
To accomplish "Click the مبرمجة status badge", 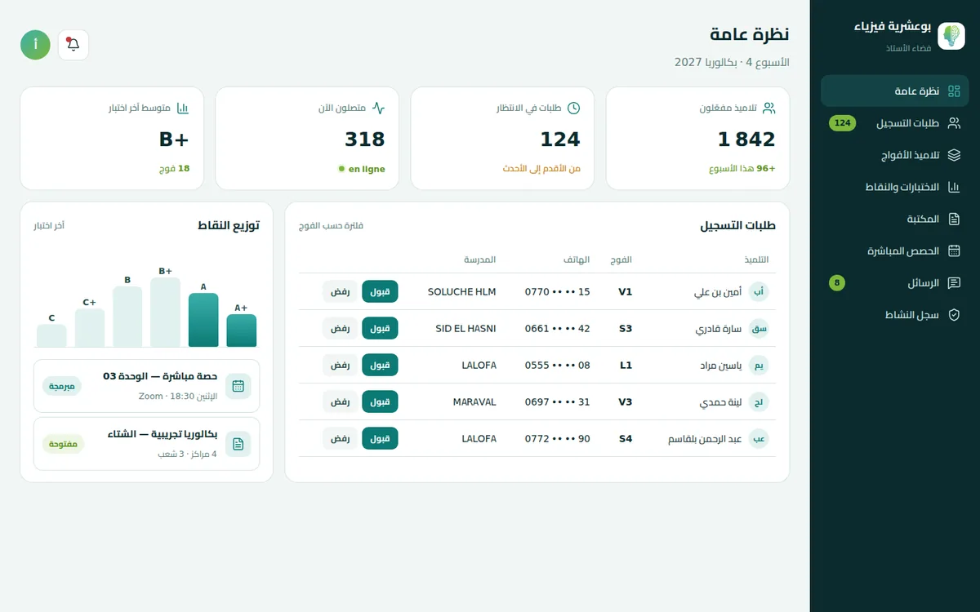I will [62, 386].
